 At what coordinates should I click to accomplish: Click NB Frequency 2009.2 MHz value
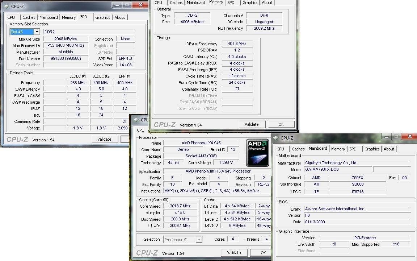point(264,28)
